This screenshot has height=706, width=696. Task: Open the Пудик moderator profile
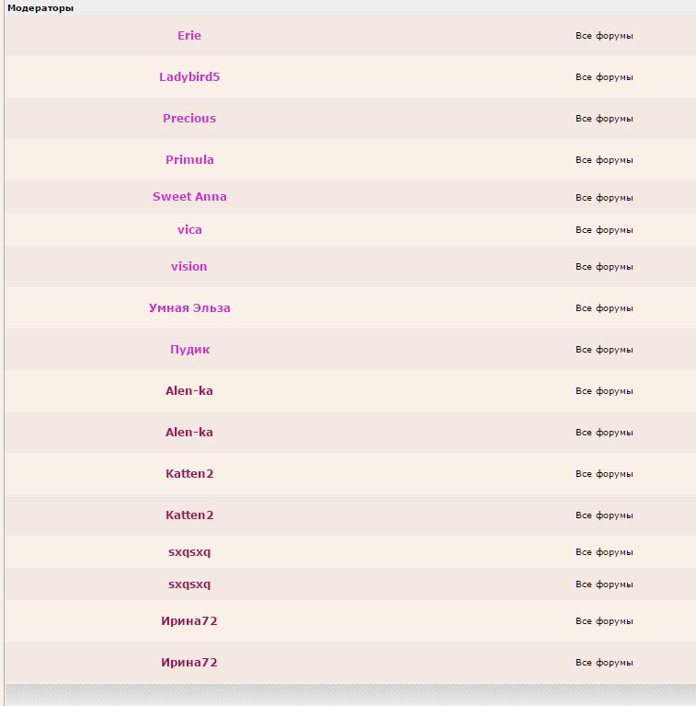pyautogui.click(x=189, y=350)
